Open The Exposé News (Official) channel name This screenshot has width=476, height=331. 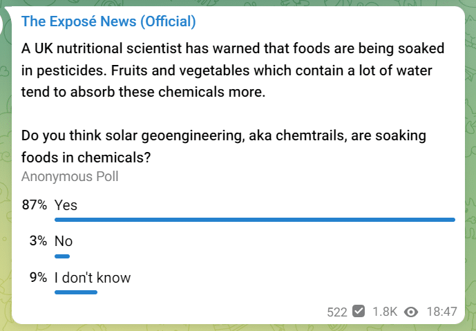click(108, 21)
